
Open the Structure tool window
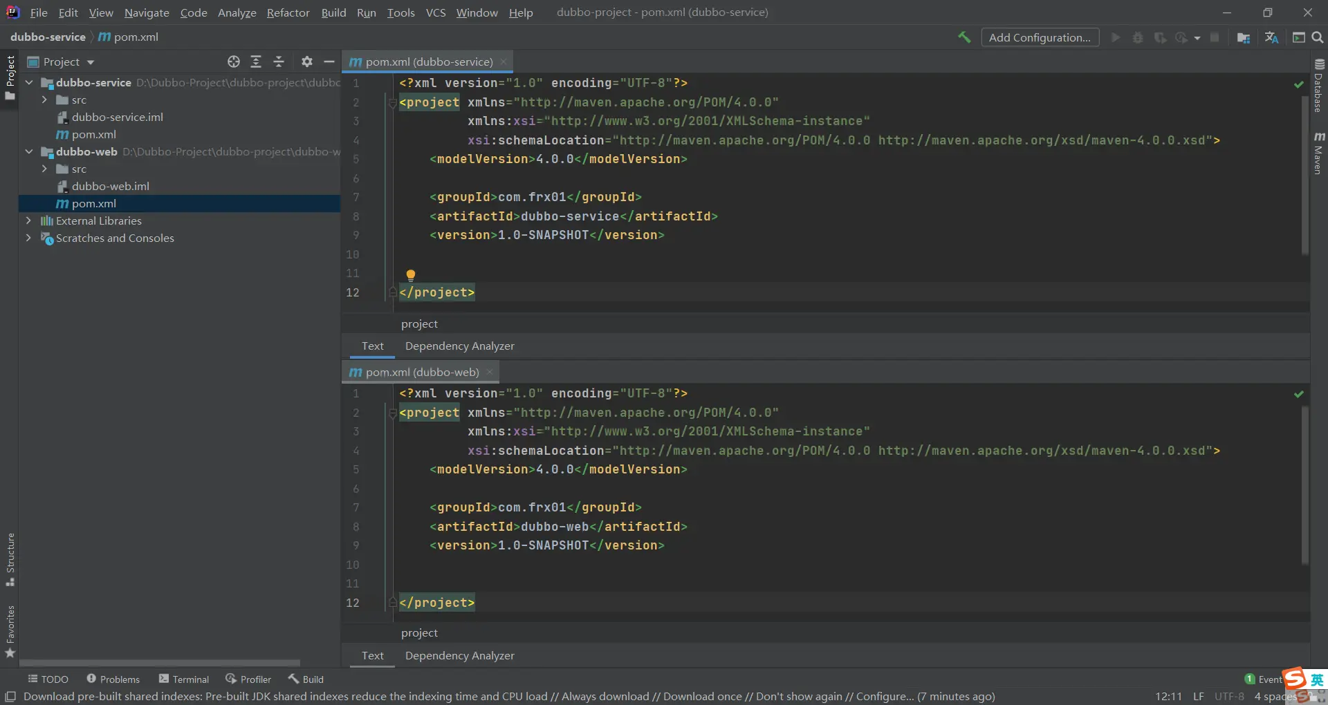tap(10, 559)
